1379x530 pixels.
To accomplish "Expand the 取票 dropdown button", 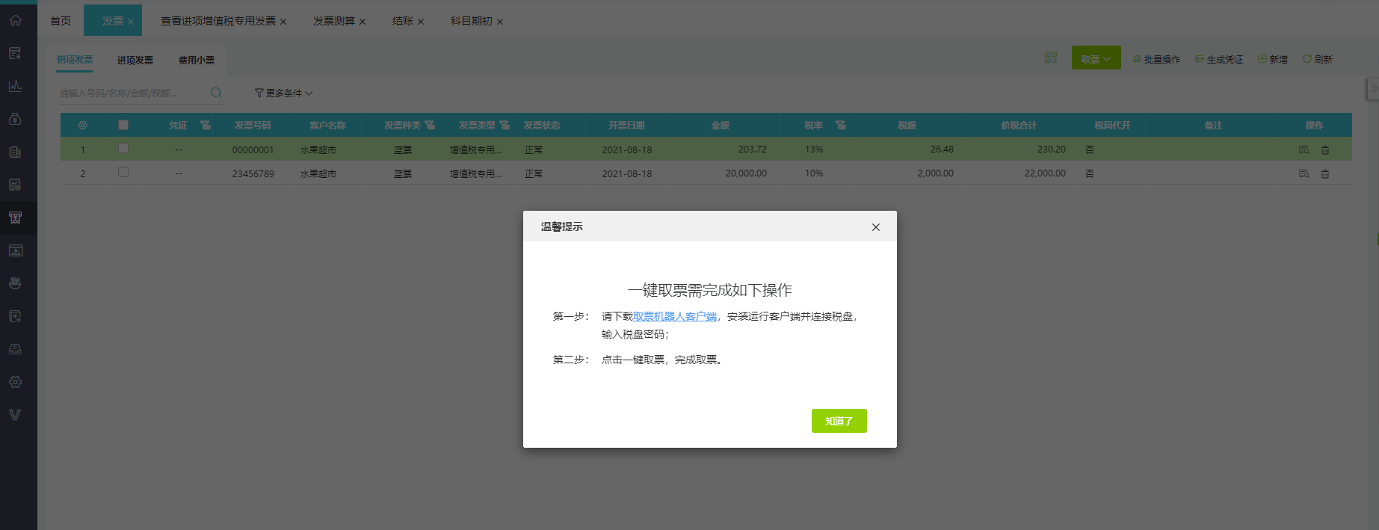I will tap(1096, 58).
